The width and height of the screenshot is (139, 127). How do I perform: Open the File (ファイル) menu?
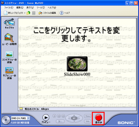tap(9, 7)
